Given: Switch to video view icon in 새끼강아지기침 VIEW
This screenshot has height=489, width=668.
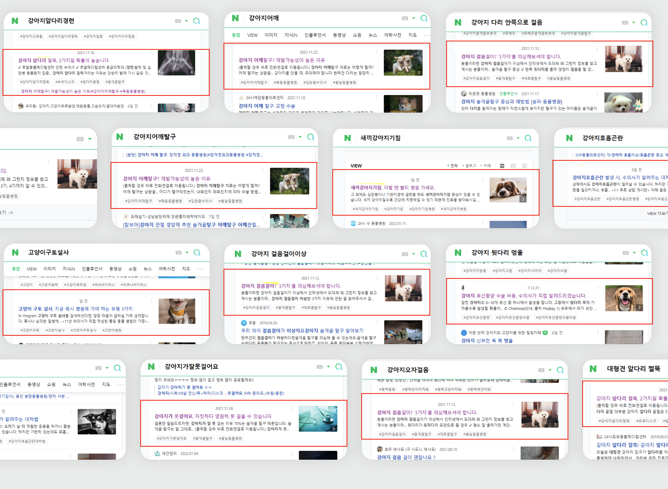Looking at the screenshot, I should click(x=524, y=166).
